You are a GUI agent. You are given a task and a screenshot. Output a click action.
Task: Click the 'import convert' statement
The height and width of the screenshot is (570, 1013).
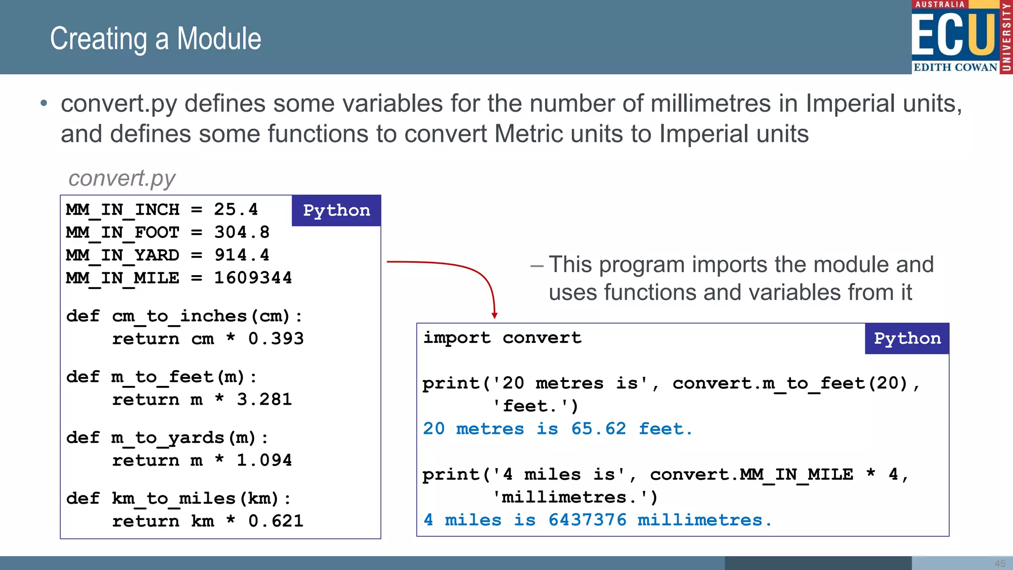(x=502, y=338)
